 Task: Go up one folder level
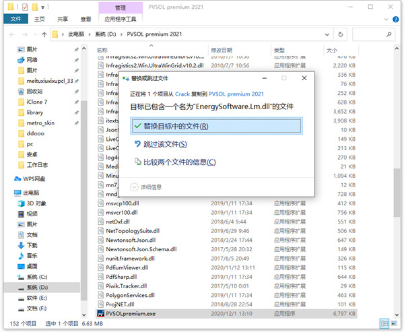pyautogui.click(x=44, y=34)
